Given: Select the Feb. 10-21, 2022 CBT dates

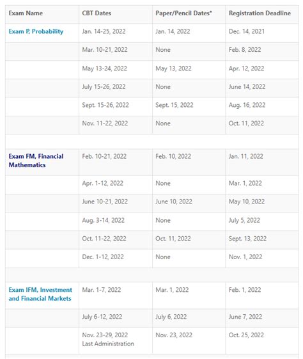Looking at the screenshot, I should tap(104, 156).
